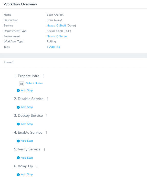Click the 'Environment' label
The image size is (147, 181).
[12, 36]
